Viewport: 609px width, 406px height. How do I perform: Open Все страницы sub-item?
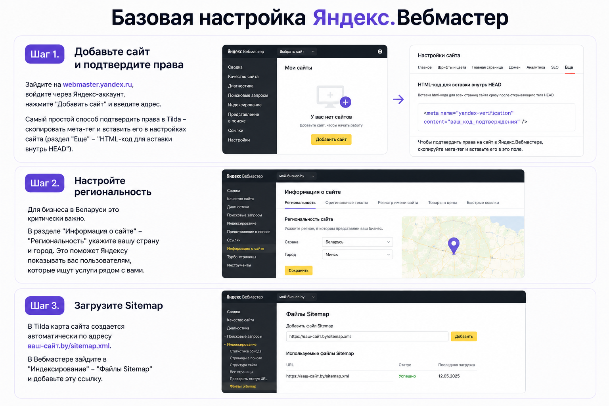pyautogui.click(x=241, y=372)
